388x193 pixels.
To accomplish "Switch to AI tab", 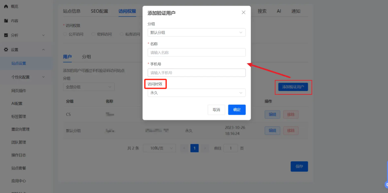I will (x=279, y=11).
